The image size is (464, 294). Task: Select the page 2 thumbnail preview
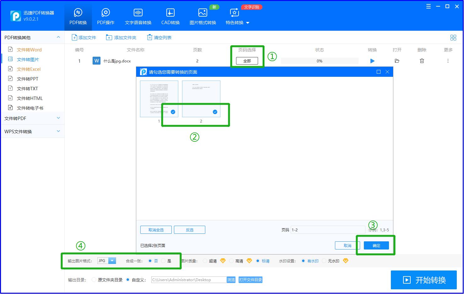201,99
